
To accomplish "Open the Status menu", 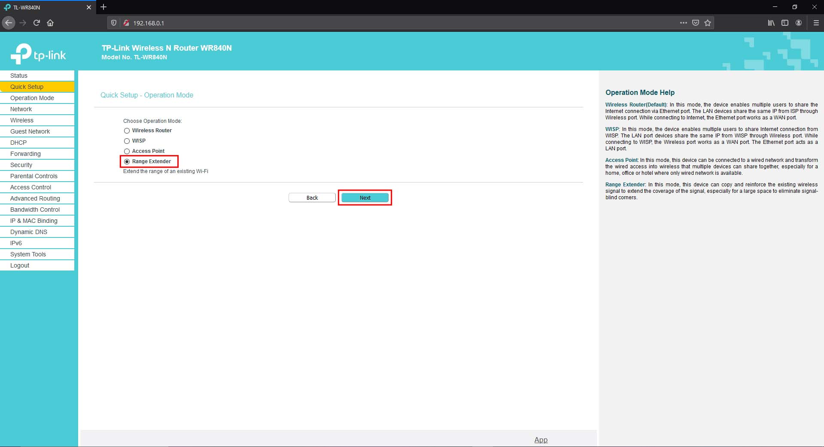I will click(37, 76).
